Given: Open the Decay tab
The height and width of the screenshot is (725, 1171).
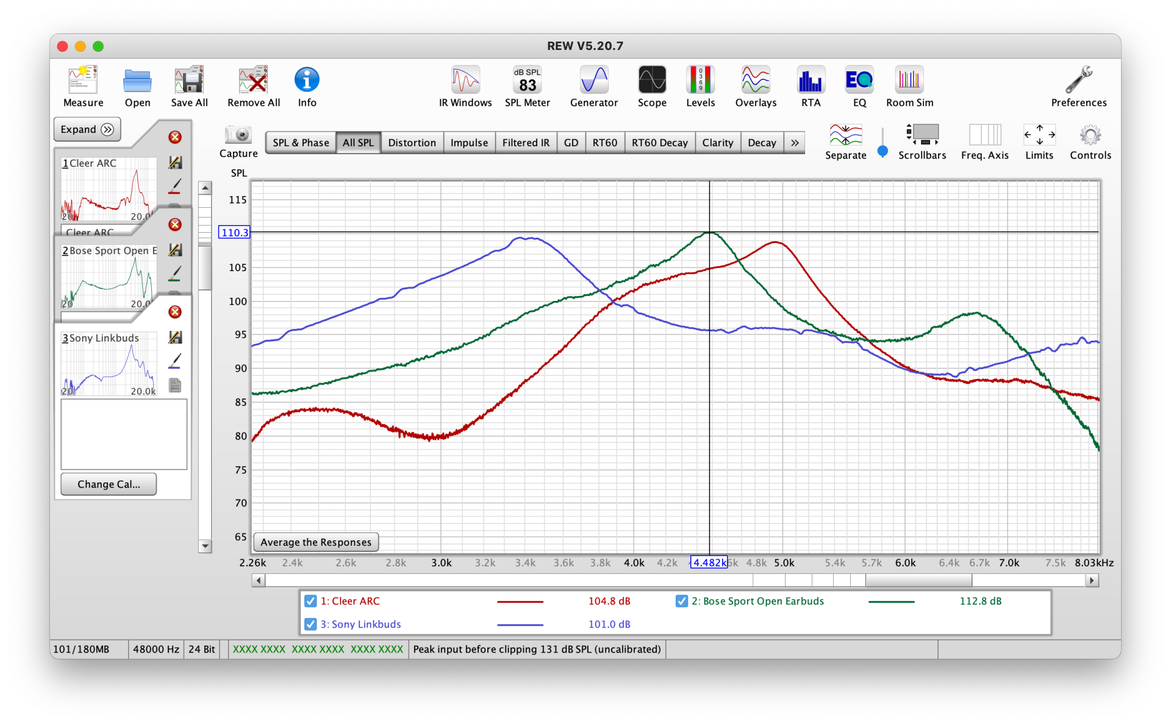Looking at the screenshot, I should pos(762,143).
